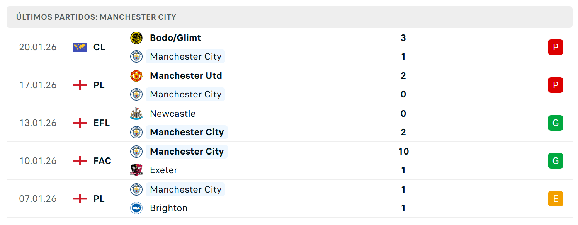This screenshot has height=225, width=578.
Task: Click the Newcastle club crest
Action: 136,114
